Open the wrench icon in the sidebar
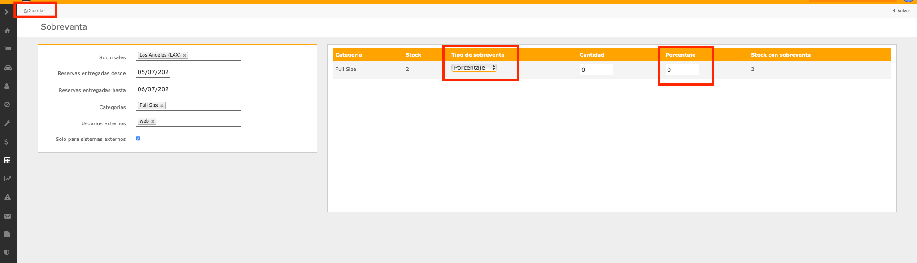This screenshot has width=917, height=263. [7, 123]
